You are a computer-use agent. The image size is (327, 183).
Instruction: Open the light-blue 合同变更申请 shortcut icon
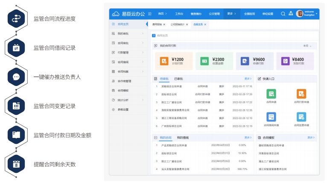[x=301, y=117]
